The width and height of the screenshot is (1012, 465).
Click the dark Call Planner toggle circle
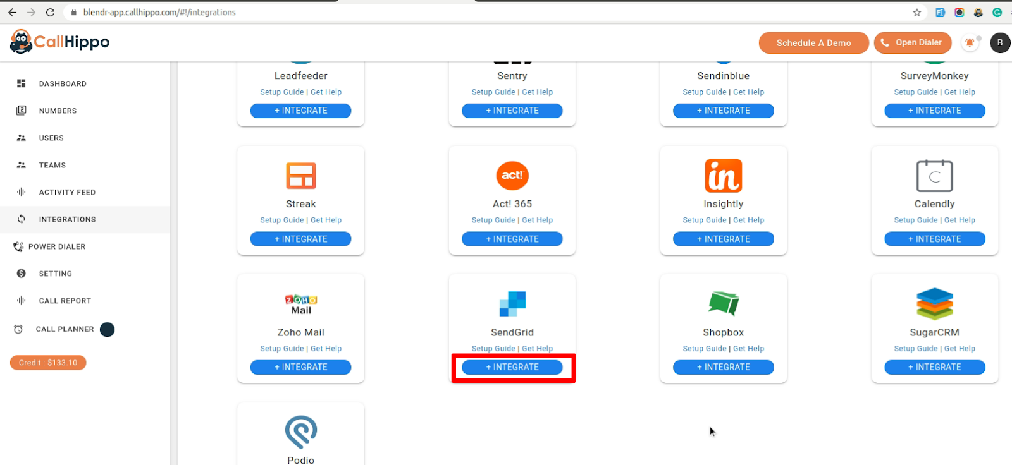[108, 329]
